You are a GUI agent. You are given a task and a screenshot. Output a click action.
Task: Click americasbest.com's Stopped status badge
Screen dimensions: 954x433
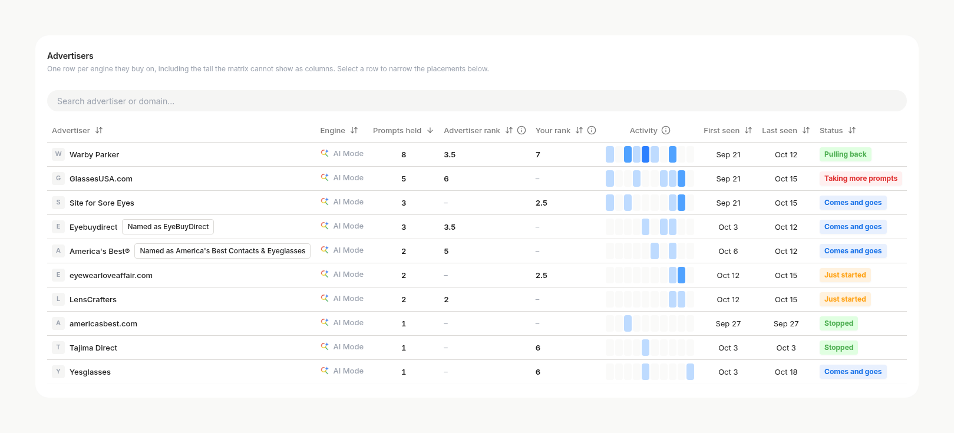839,323
